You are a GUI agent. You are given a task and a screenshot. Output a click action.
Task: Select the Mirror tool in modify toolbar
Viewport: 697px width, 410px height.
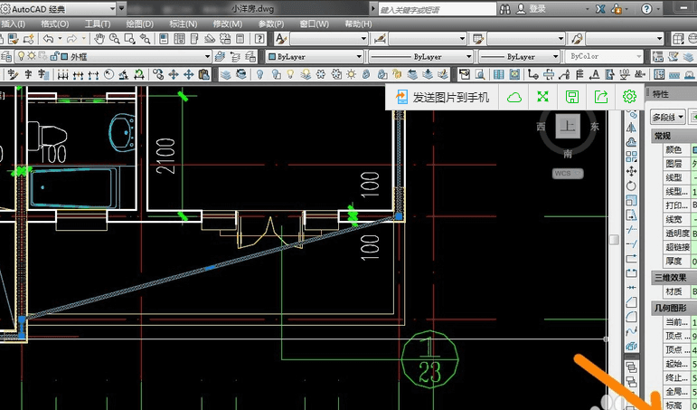click(x=631, y=128)
